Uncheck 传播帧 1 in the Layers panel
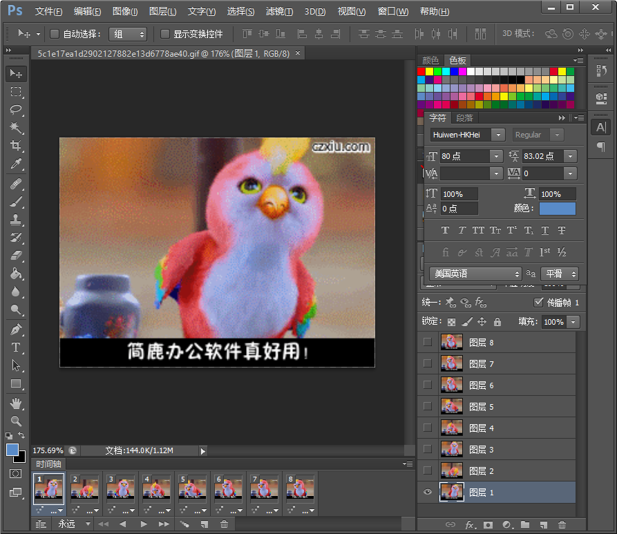The image size is (617, 534). (x=537, y=302)
